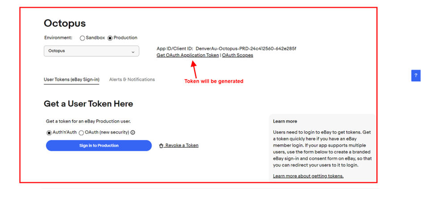
Task: Click the trash icon beside Revoke a Token
Action: 161,146
